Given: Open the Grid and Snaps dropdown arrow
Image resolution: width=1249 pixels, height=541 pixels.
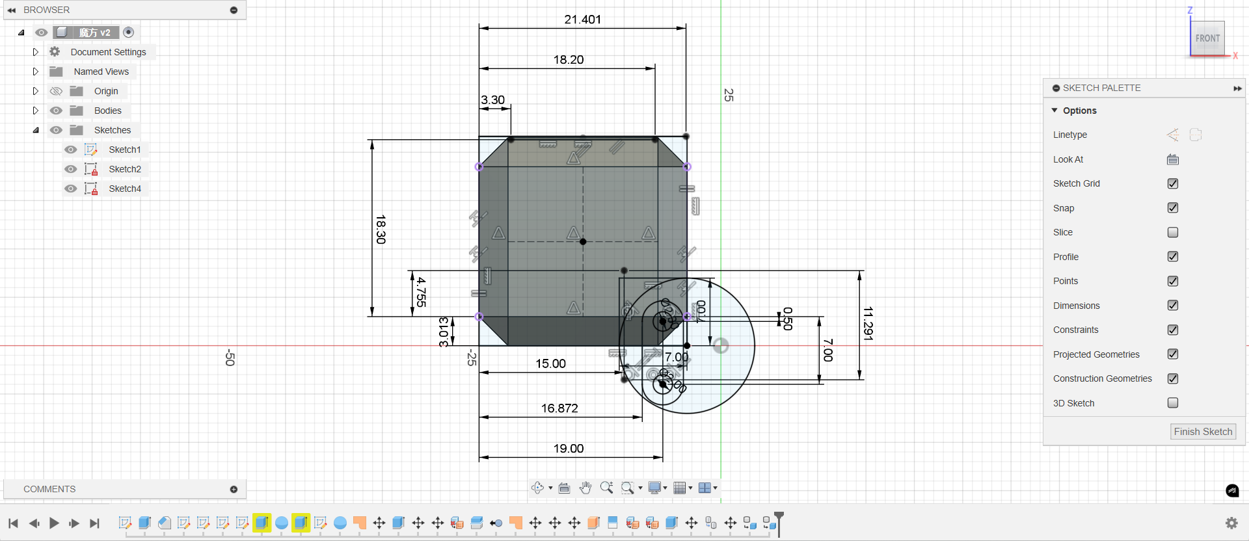Looking at the screenshot, I should coord(690,488).
